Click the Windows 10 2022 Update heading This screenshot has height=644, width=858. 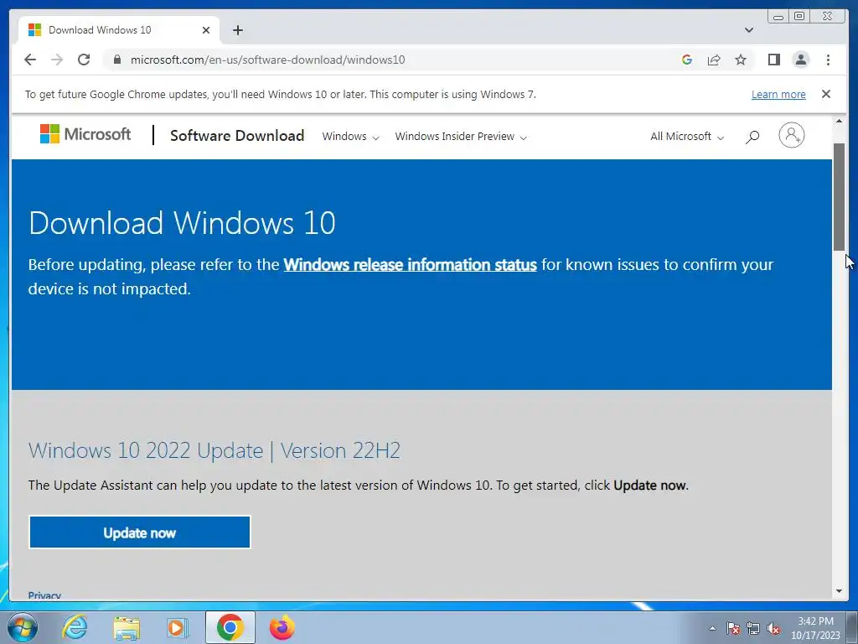[214, 450]
